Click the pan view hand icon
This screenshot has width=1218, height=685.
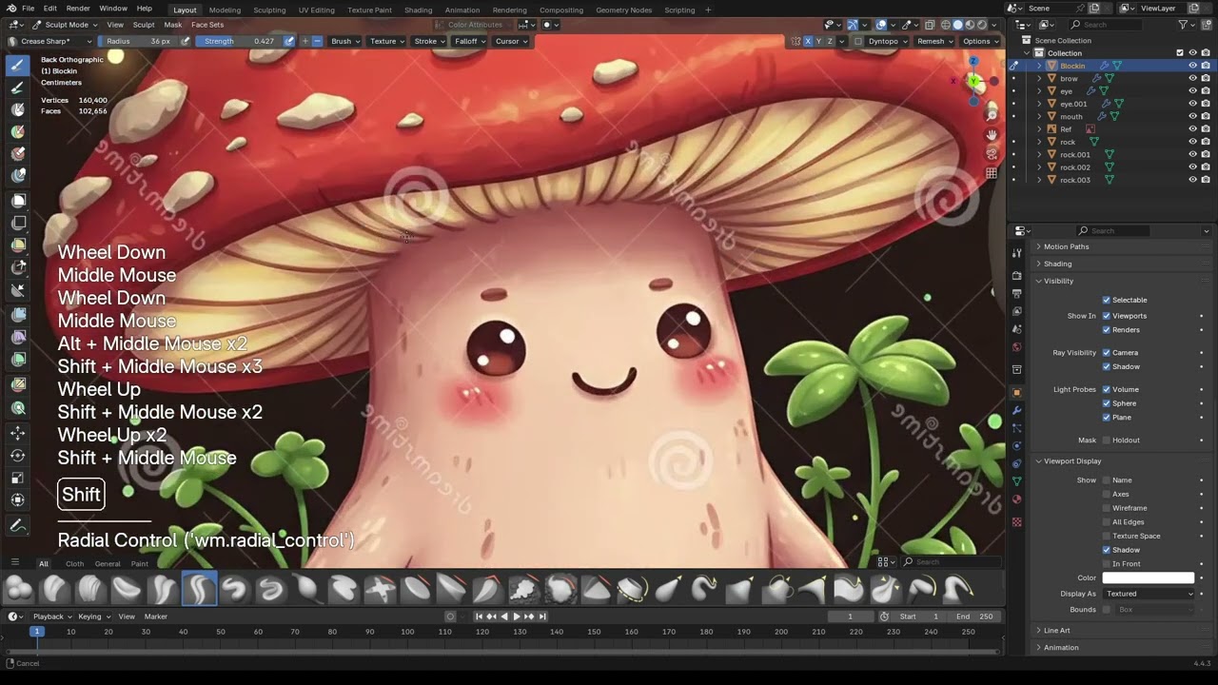pos(992,135)
